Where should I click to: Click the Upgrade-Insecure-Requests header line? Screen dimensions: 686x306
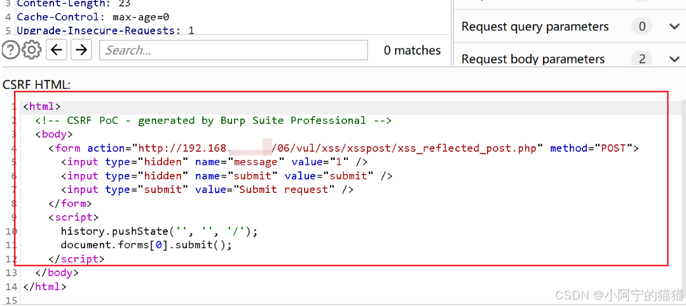tap(105, 30)
